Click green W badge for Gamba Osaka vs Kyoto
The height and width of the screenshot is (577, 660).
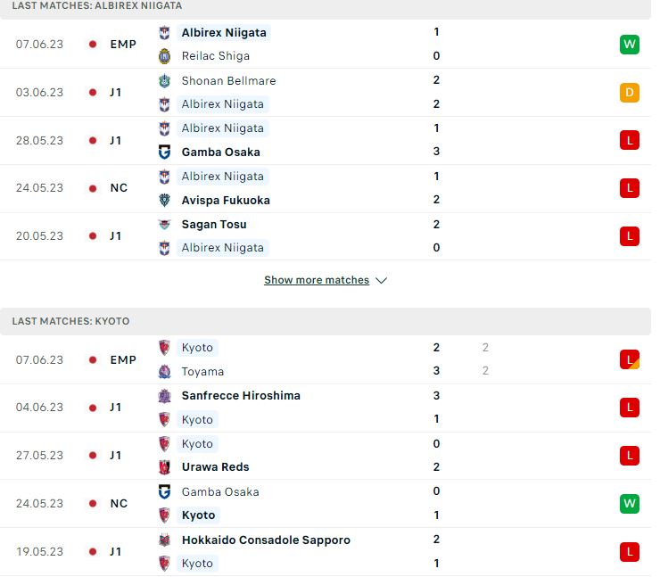point(630,503)
